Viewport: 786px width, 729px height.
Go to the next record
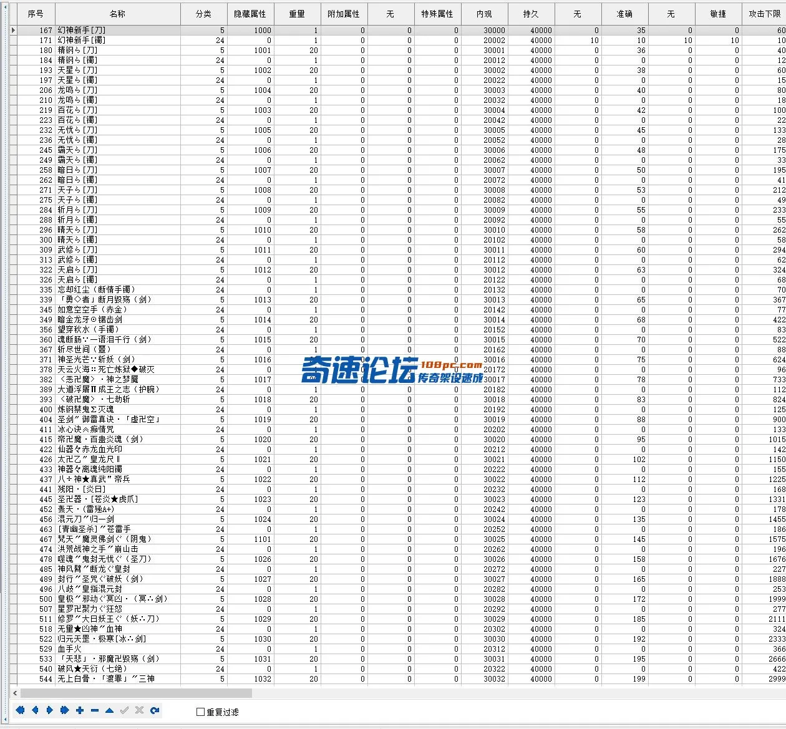[50, 710]
